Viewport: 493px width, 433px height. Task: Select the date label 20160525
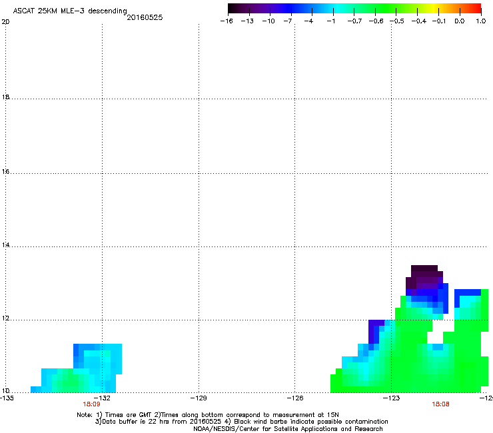pos(145,17)
